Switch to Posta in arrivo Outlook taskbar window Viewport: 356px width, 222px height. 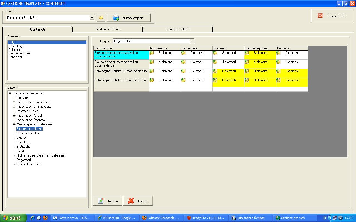tap(73, 218)
